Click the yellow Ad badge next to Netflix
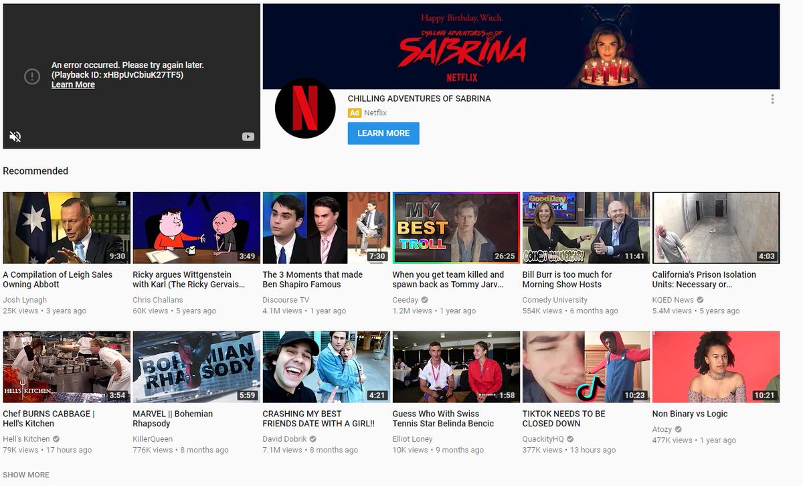The width and height of the screenshot is (803, 486). [355, 113]
